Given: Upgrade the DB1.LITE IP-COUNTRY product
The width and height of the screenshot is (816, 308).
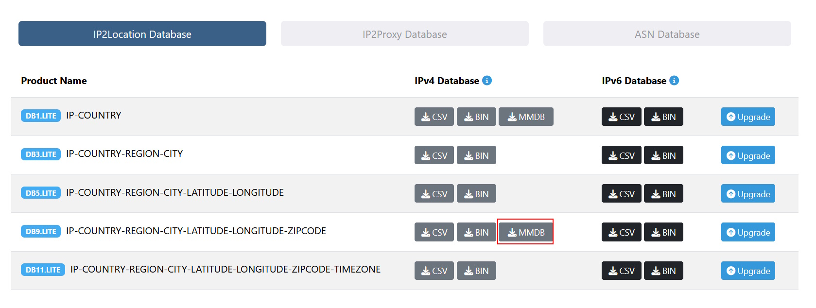Looking at the screenshot, I should [x=748, y=117].
